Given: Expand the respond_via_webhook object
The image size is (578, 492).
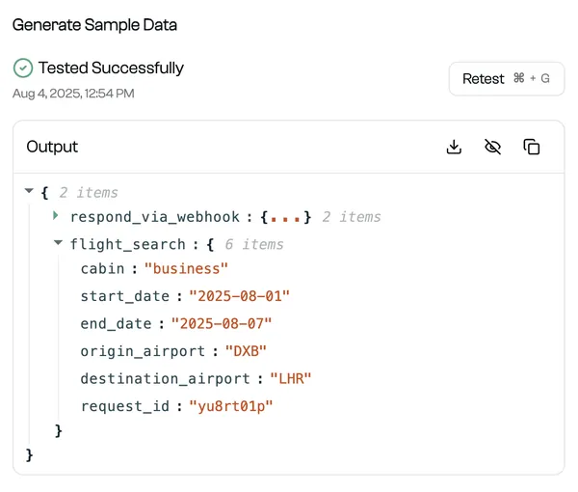Looking at the screenshot, I should [x=56, y=215].
